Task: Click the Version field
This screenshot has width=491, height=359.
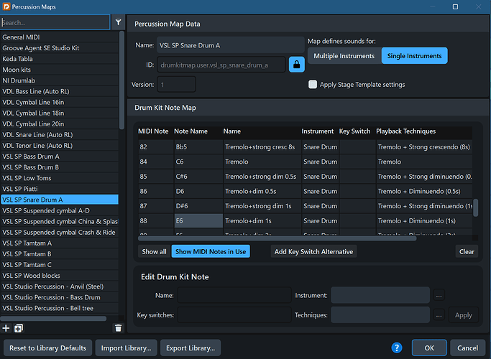Action: pyautogui.click(x=176, y=85)
